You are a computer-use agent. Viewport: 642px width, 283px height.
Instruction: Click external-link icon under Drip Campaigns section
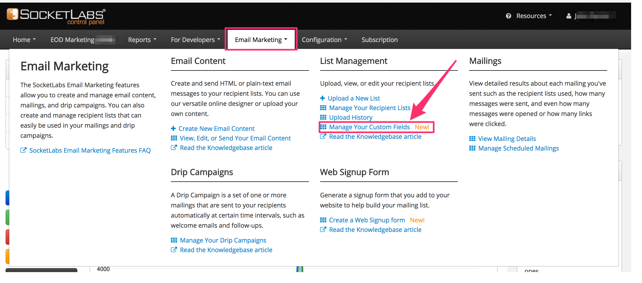(x=174, y=250)
